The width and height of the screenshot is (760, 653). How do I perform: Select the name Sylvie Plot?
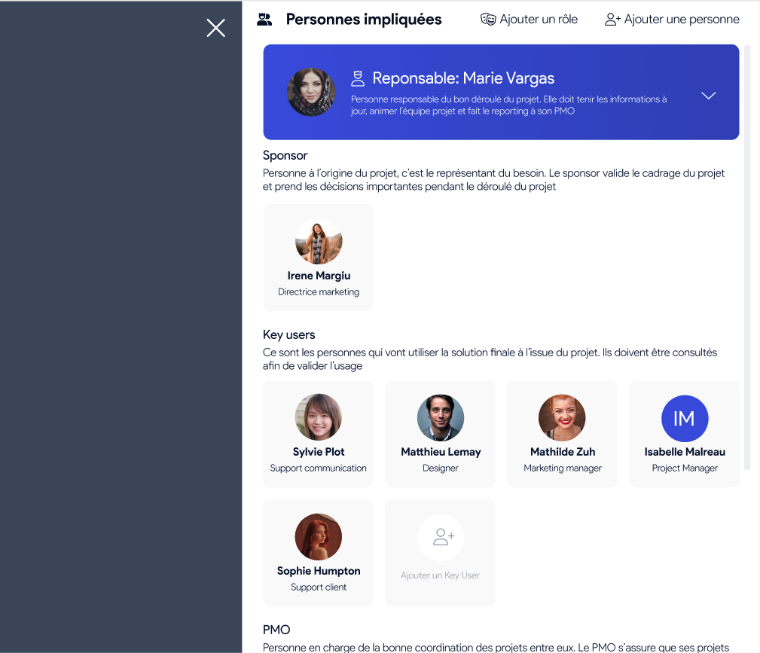[319, 452]
